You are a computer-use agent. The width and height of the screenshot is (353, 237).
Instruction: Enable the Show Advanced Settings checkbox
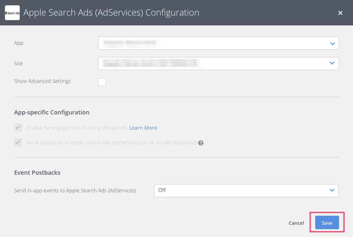coord(102,82)
